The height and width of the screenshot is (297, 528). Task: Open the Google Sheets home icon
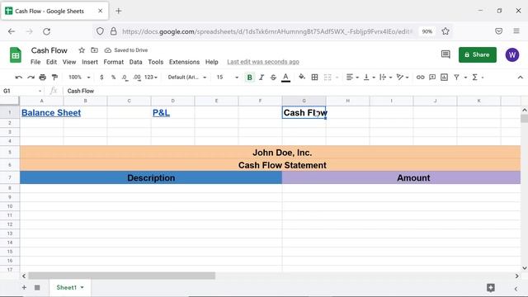point(16,55)
